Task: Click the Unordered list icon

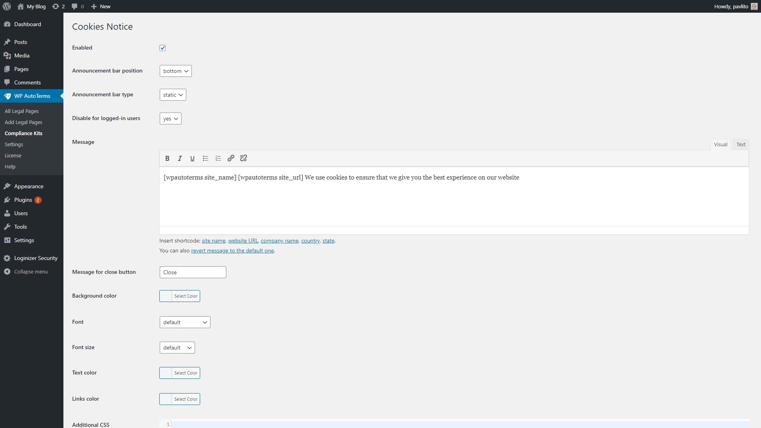Action: tap(205, 158)
